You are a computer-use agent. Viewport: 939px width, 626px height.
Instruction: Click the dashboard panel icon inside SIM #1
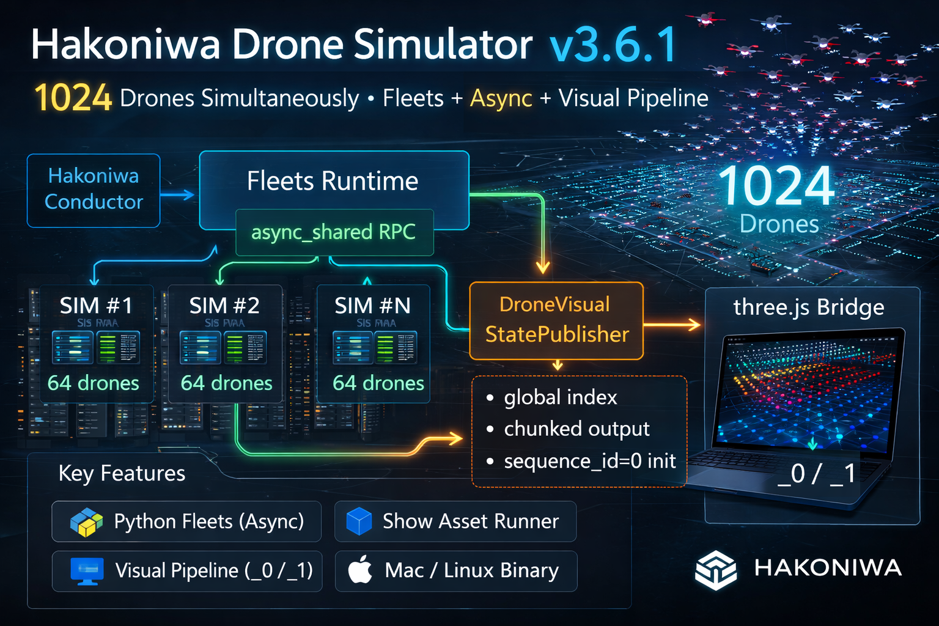(x=96, y=347)
